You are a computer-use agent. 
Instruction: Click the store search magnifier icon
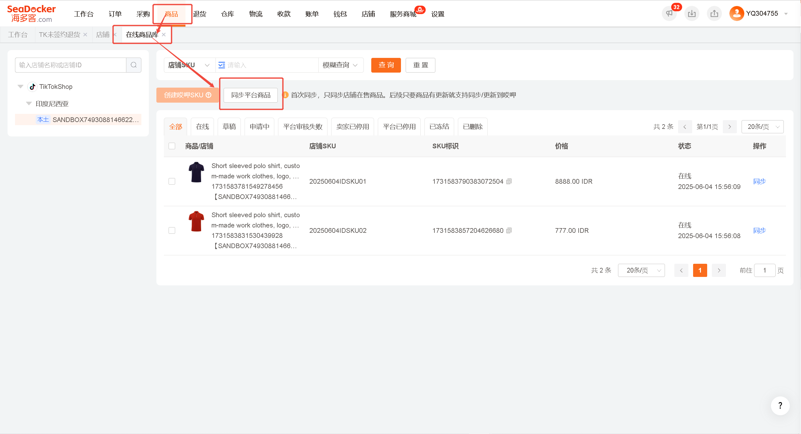point(134,65)
